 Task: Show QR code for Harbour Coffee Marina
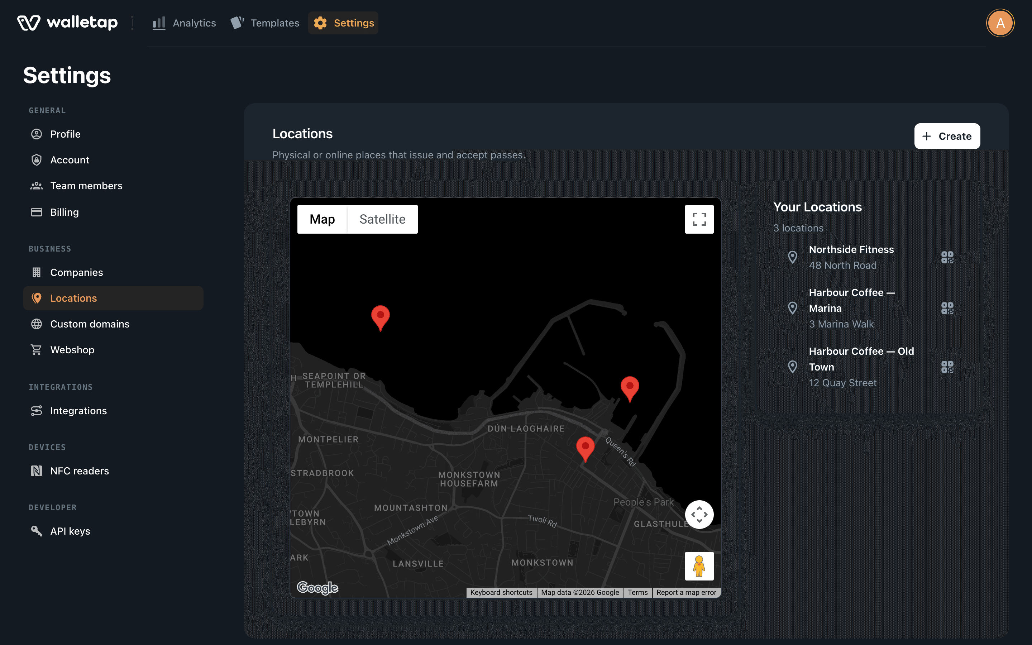947,308
